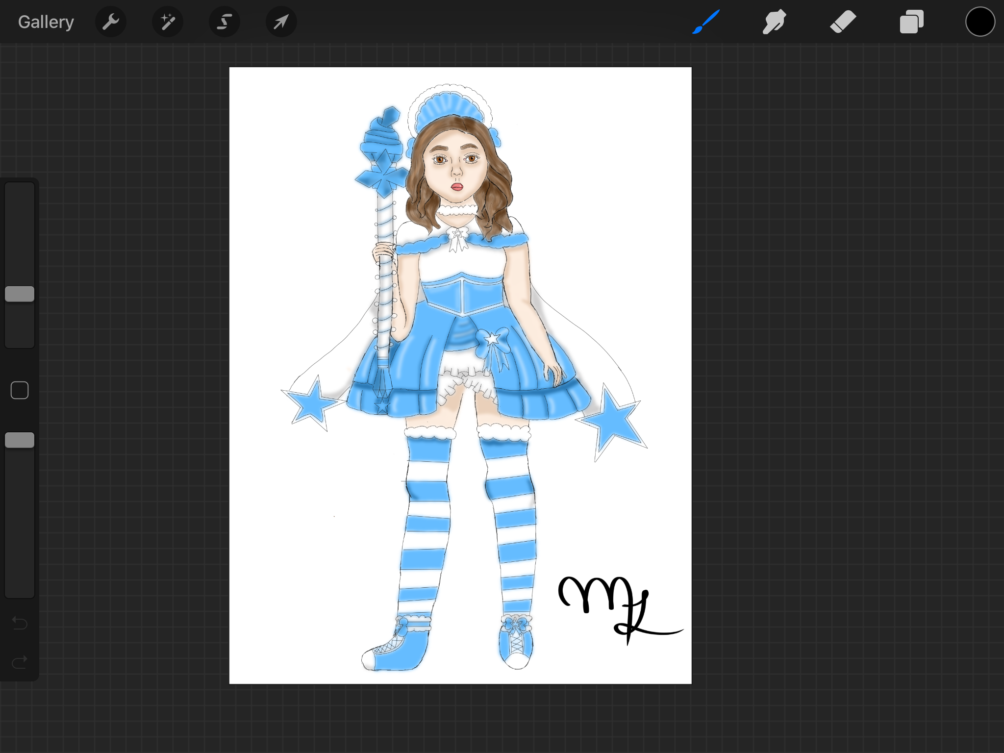The image size is (1004, 753).
Task: Click the brush size slider handle
Action: click(x=20, y=294)
